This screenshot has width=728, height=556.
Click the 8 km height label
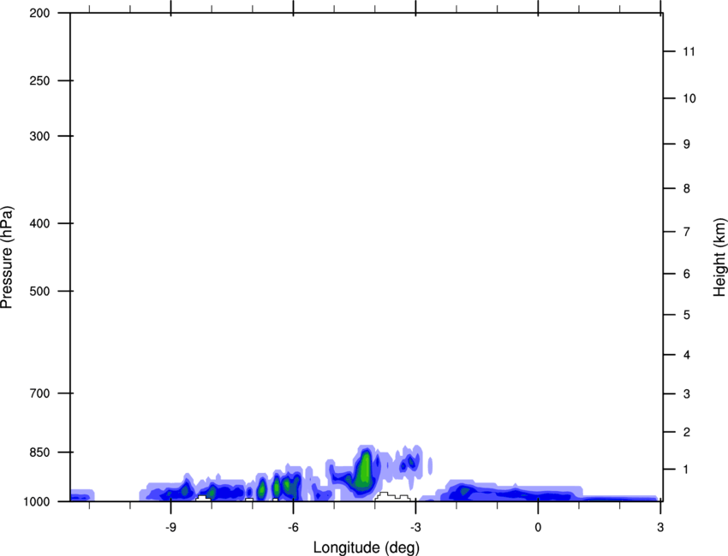[686, 188]
